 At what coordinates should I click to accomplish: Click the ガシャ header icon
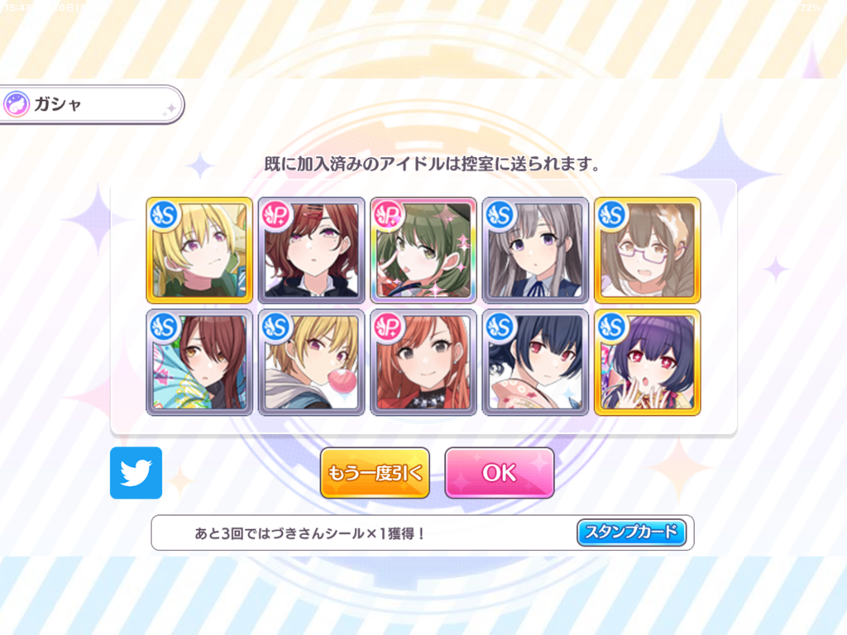click(x=17, y=104)
